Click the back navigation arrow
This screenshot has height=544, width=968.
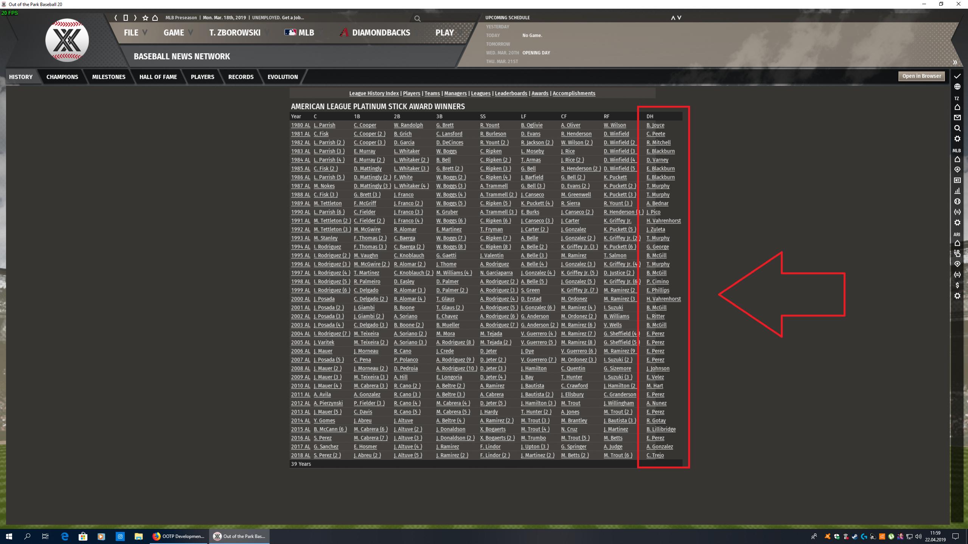coord(116,18)
